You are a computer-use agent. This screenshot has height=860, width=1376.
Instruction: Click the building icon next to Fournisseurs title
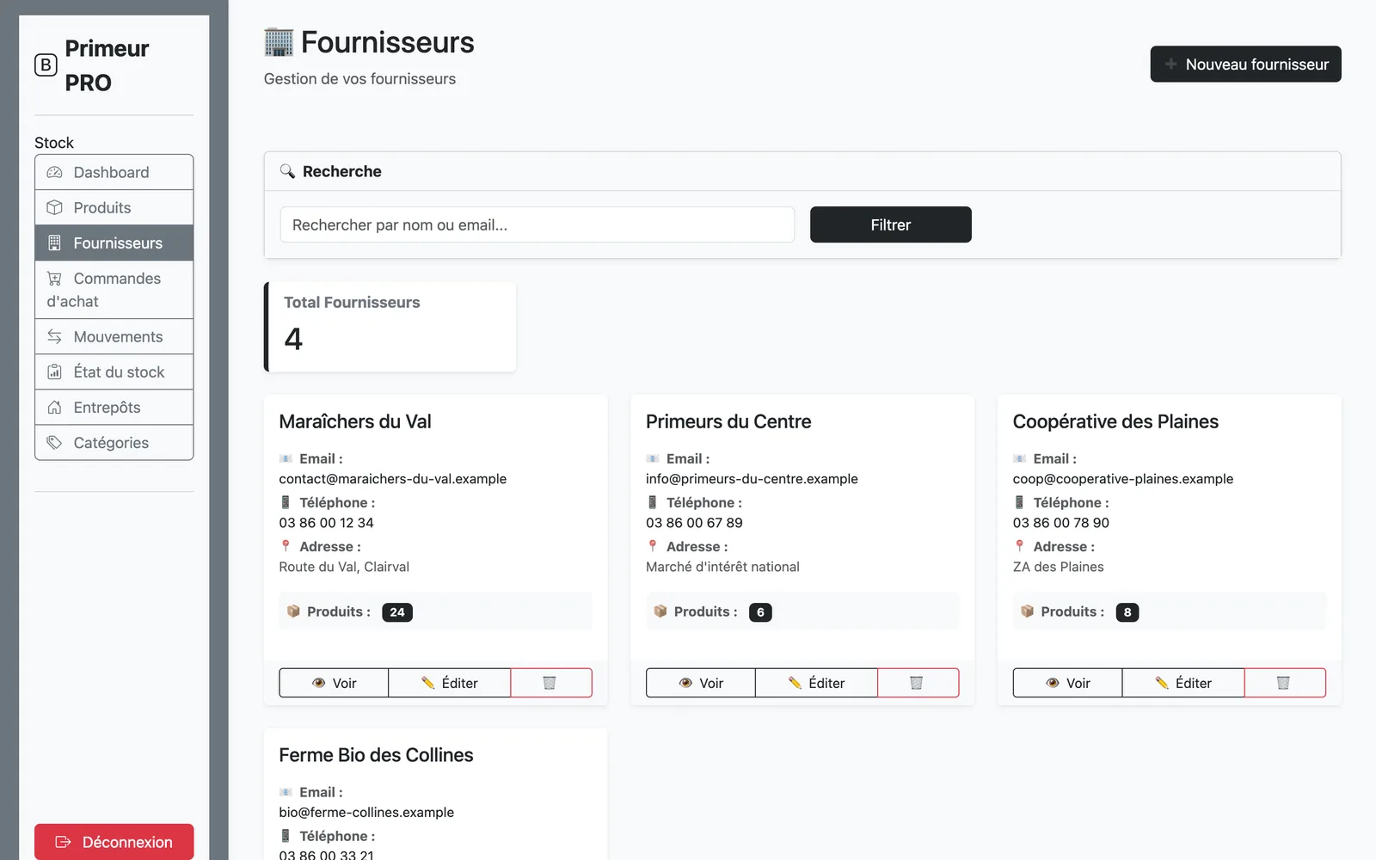[279, 42]
